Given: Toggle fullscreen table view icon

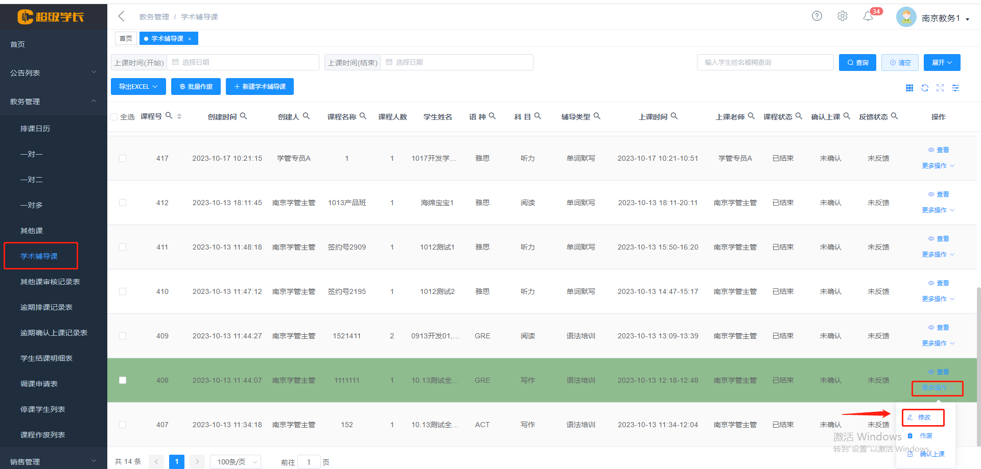Looking at the screenshot, I should (940, 88).
